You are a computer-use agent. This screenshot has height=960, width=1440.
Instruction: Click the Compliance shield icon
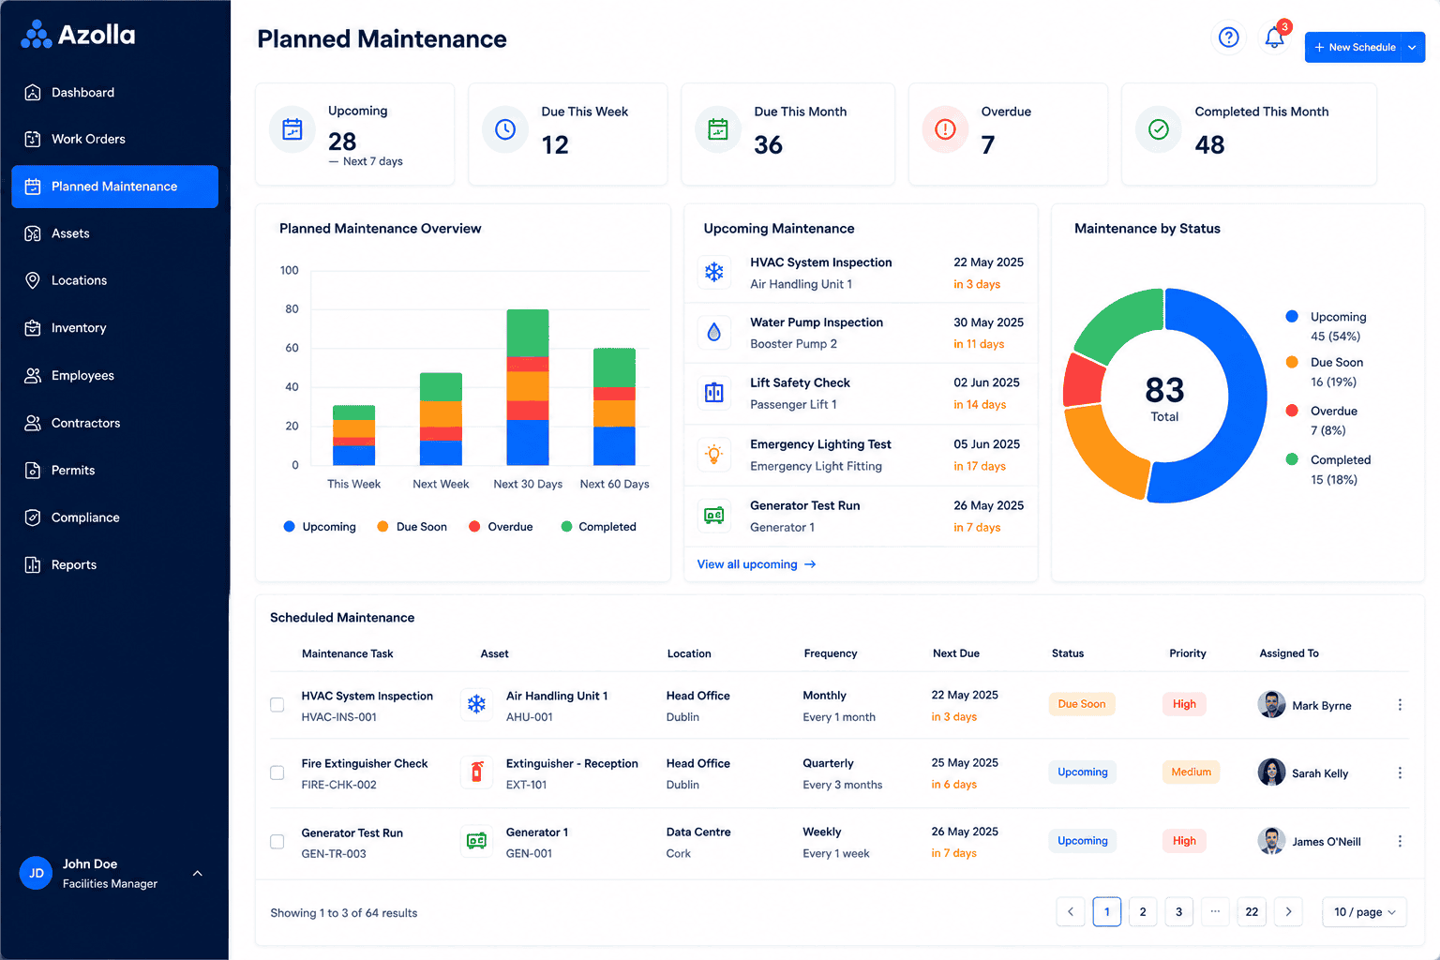tap(33, 517)
